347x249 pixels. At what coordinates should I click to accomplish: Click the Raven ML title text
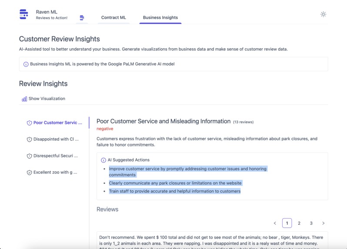pyautogui.click(x=47, y=12)
